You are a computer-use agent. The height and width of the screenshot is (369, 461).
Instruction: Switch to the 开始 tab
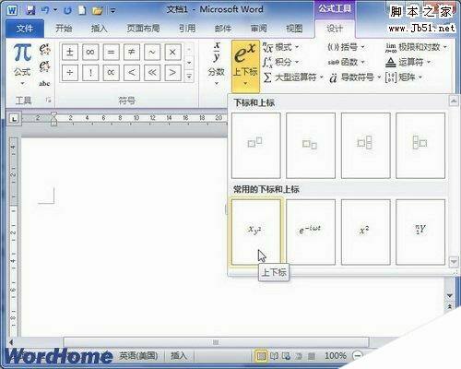64,29
